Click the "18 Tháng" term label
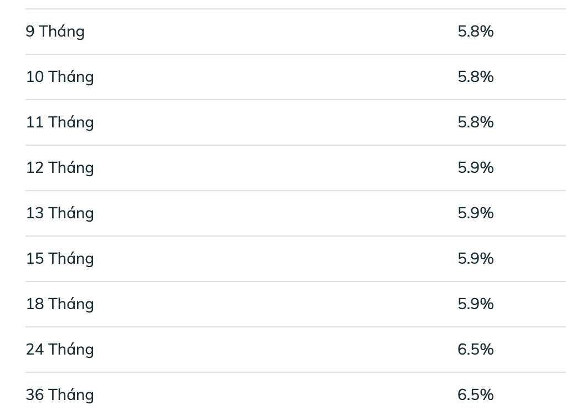 click(60, 304)
